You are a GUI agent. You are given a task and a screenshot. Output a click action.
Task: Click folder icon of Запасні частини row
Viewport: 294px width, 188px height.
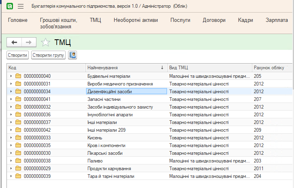click(18, 99)
